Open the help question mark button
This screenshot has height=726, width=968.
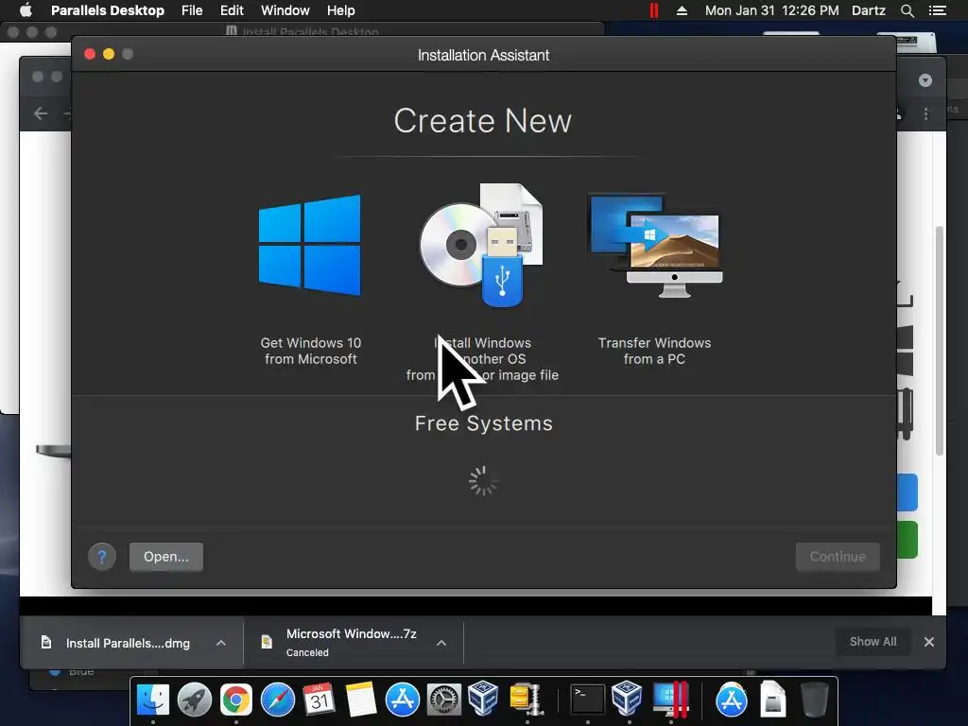[102, 557]
